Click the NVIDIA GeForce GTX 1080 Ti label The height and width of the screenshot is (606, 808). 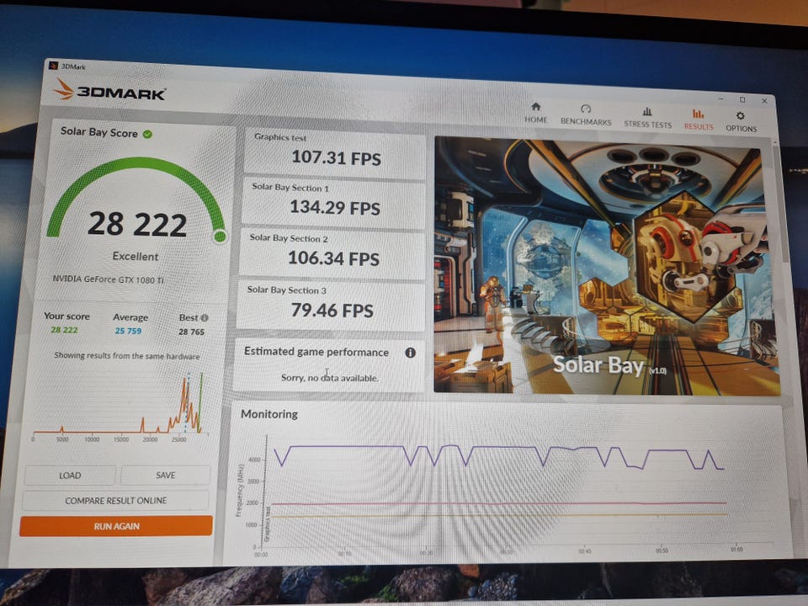click(109, 279)
